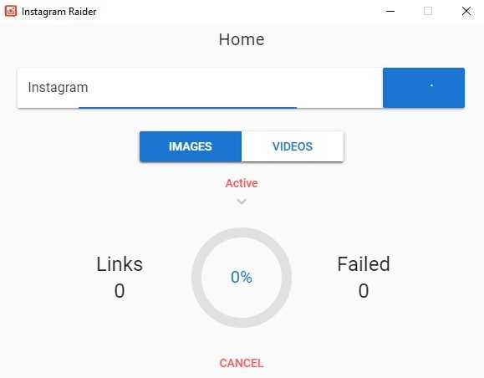Click the Instagram Raider title bar text
This screenshot has width=484, height=378.
click(59, 12)
